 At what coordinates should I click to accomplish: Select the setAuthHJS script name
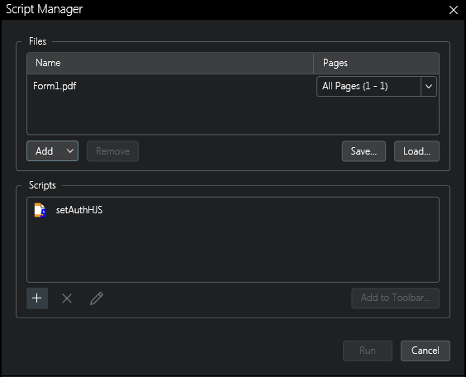coord(79,210)
